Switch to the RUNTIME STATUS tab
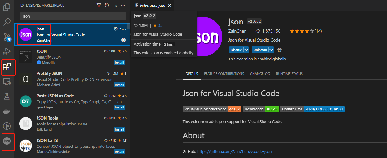 coord(289,74)
